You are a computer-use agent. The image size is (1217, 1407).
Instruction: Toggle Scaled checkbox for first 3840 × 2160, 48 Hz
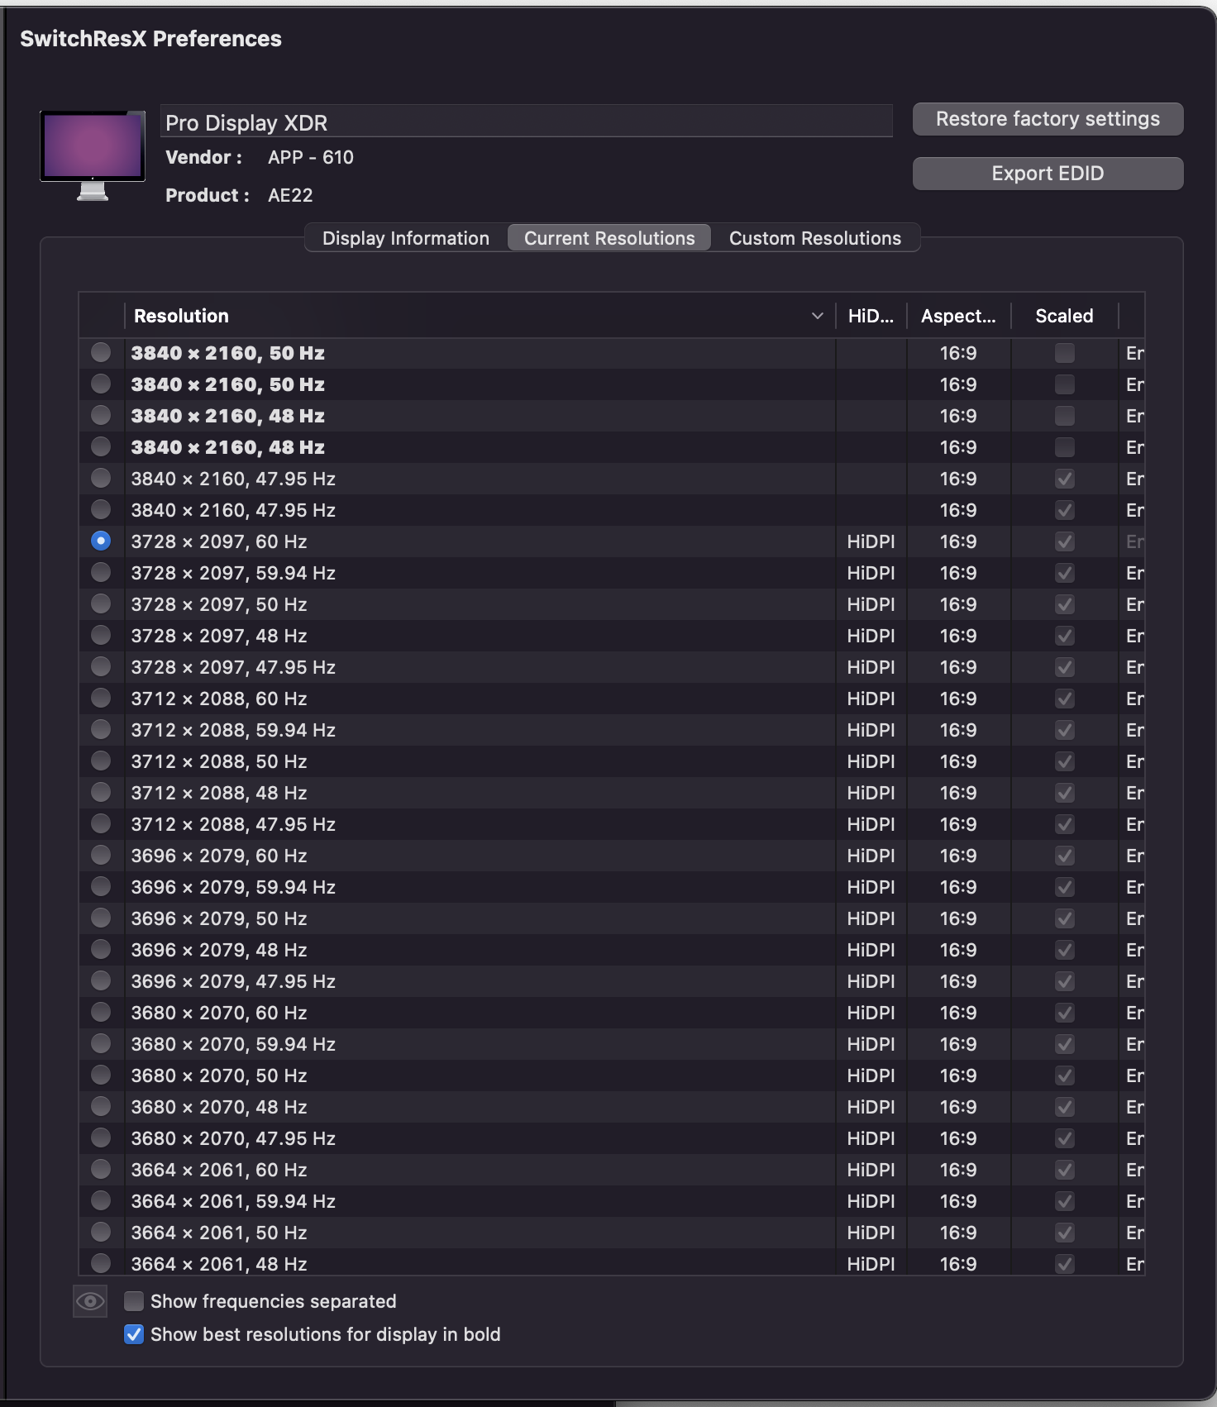pyautogui.click(x=1065, y=415)
